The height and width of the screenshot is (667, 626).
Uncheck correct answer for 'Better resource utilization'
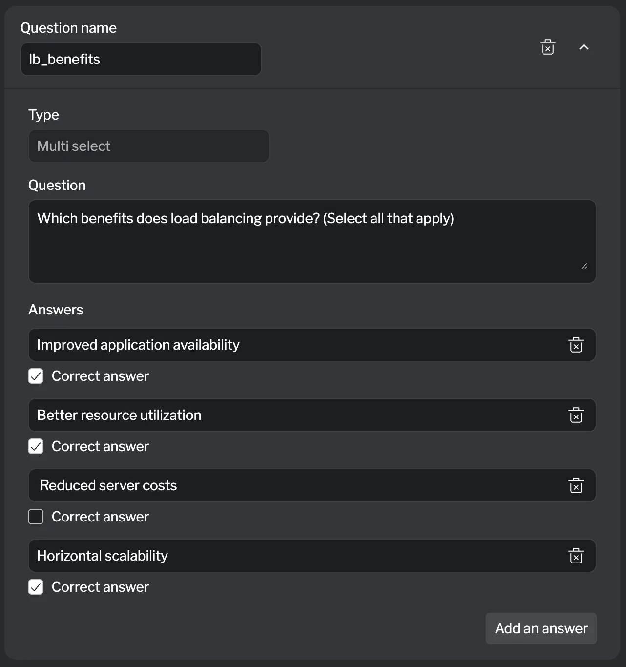click(x=36, y=446)
